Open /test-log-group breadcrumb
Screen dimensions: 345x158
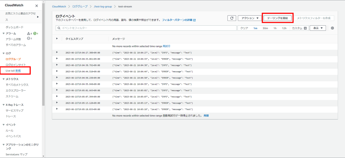click(x=103, y=6)
